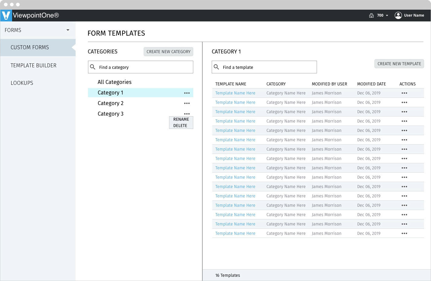
Task: Click search icon in Find a template
Action: pyautogui.click(x=216, y=67)
